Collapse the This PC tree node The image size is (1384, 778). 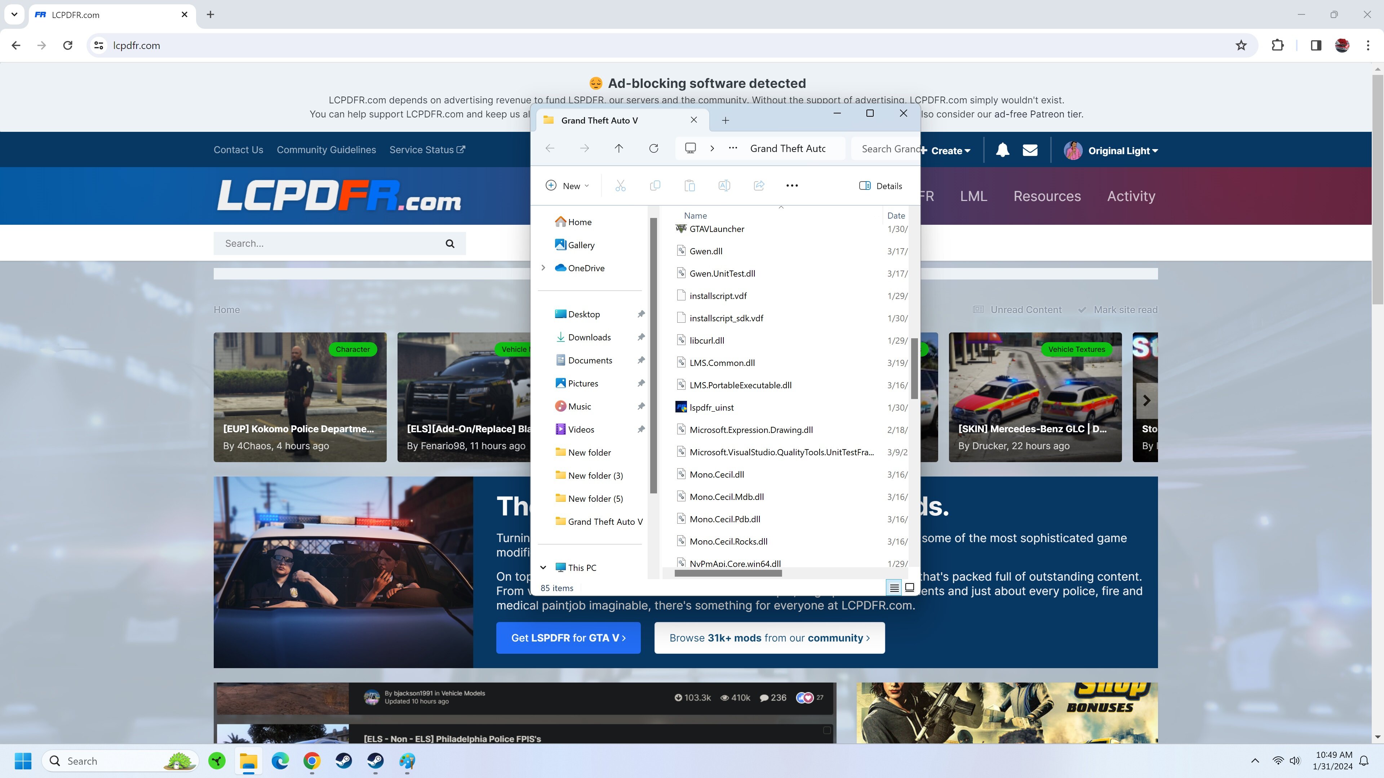tap(543, 568)
